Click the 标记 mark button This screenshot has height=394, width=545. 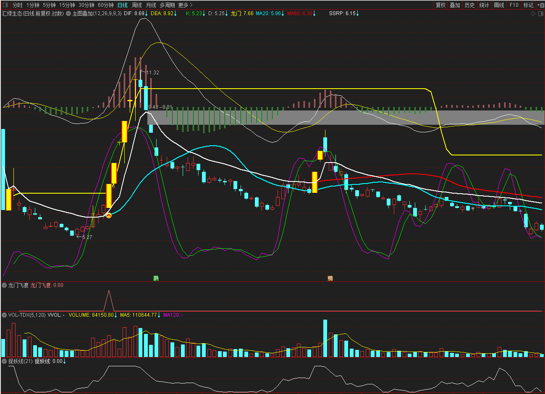click(528, 5)
